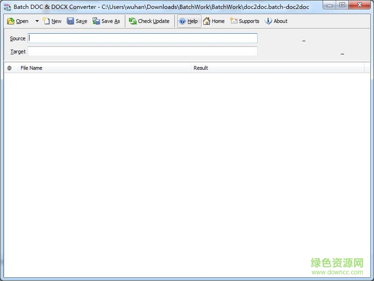Click the Save As diskette icon
374x281 pixels.
point(95,21)
